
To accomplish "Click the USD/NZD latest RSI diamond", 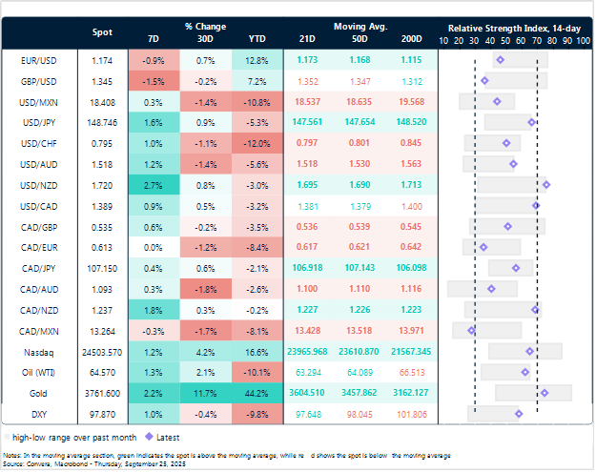I will point(545,185).
